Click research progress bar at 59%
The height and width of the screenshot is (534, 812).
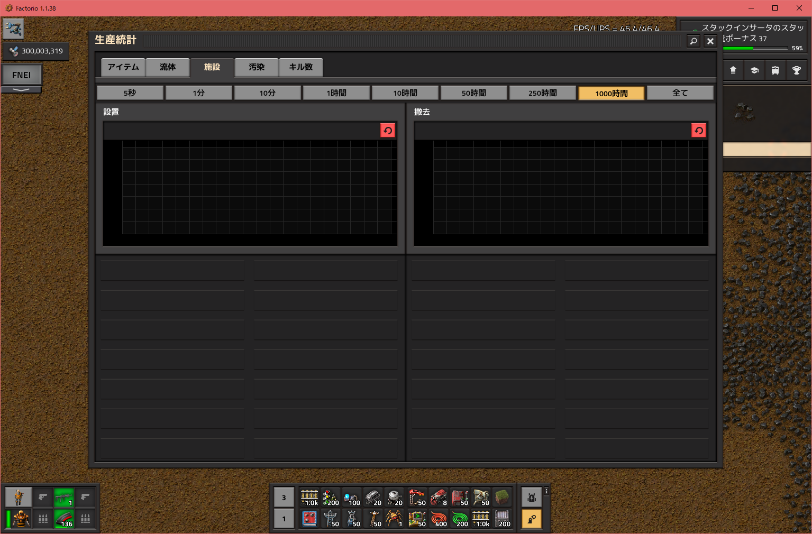tap(756, 48)
